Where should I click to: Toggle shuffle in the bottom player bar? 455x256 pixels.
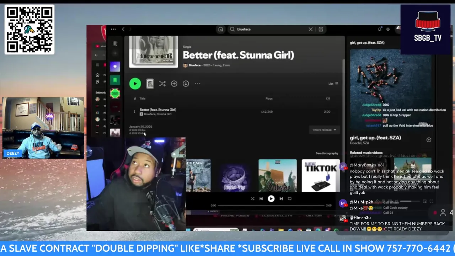coord(252,199)
